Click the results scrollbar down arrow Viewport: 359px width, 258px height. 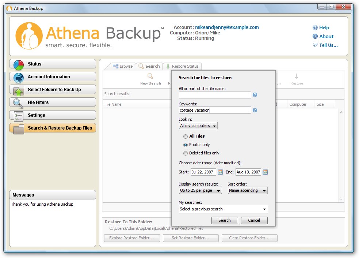(341, 199)
